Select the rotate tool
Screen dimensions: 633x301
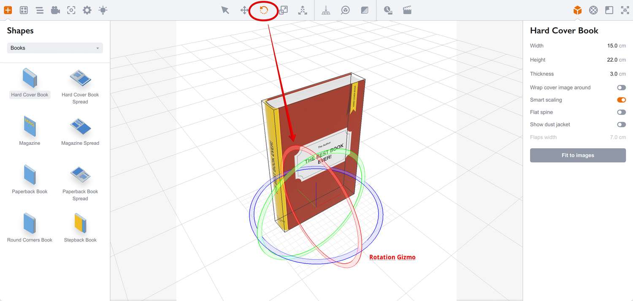click(264, 10)
